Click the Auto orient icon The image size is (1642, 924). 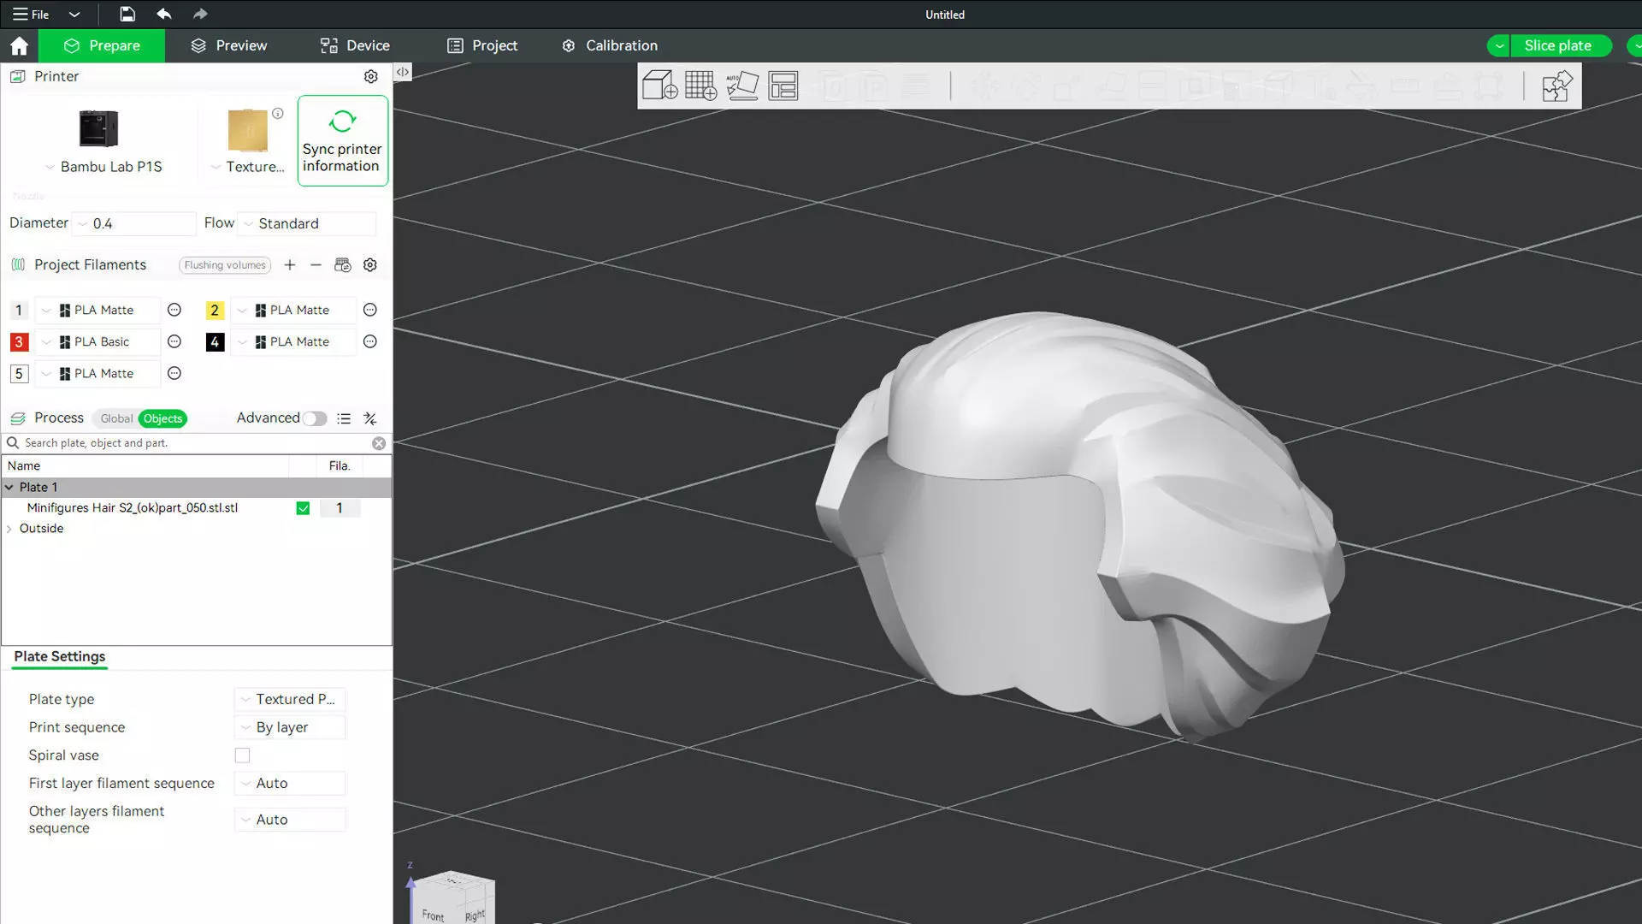click(x=741, y=86)
